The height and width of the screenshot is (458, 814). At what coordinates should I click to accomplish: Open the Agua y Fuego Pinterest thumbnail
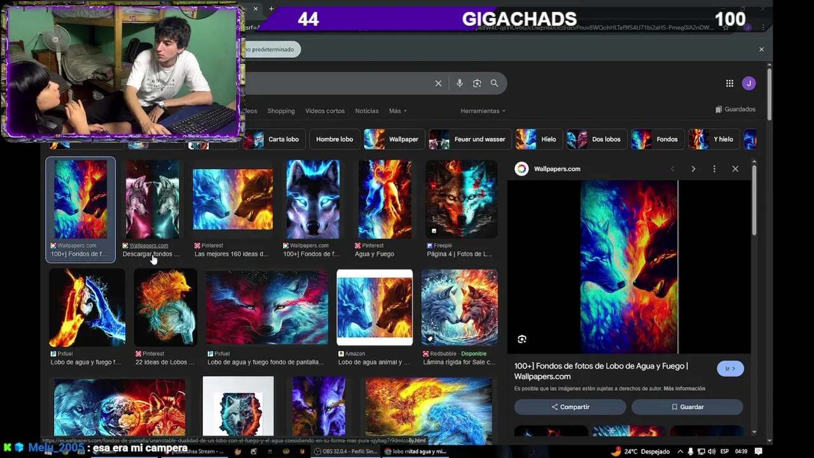click(385, 200)
